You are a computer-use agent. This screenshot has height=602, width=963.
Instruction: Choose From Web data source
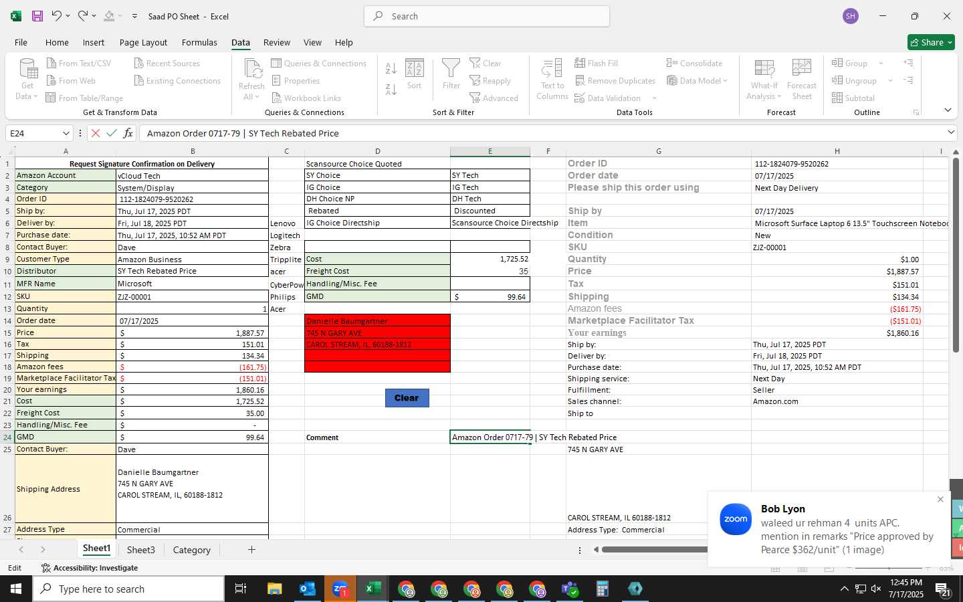click(71, 80)
